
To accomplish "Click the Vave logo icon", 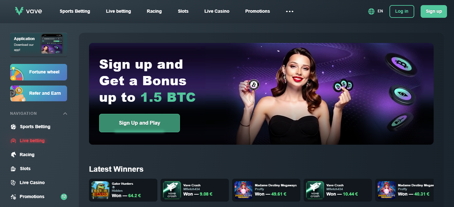I will pyautogui.click(x=19, y=11).
